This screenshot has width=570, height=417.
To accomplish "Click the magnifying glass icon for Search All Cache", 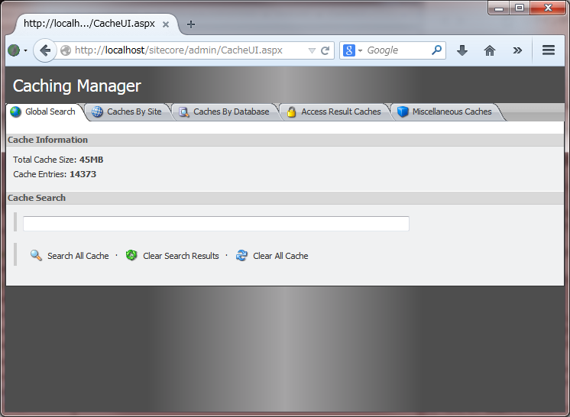I will 36,255.
